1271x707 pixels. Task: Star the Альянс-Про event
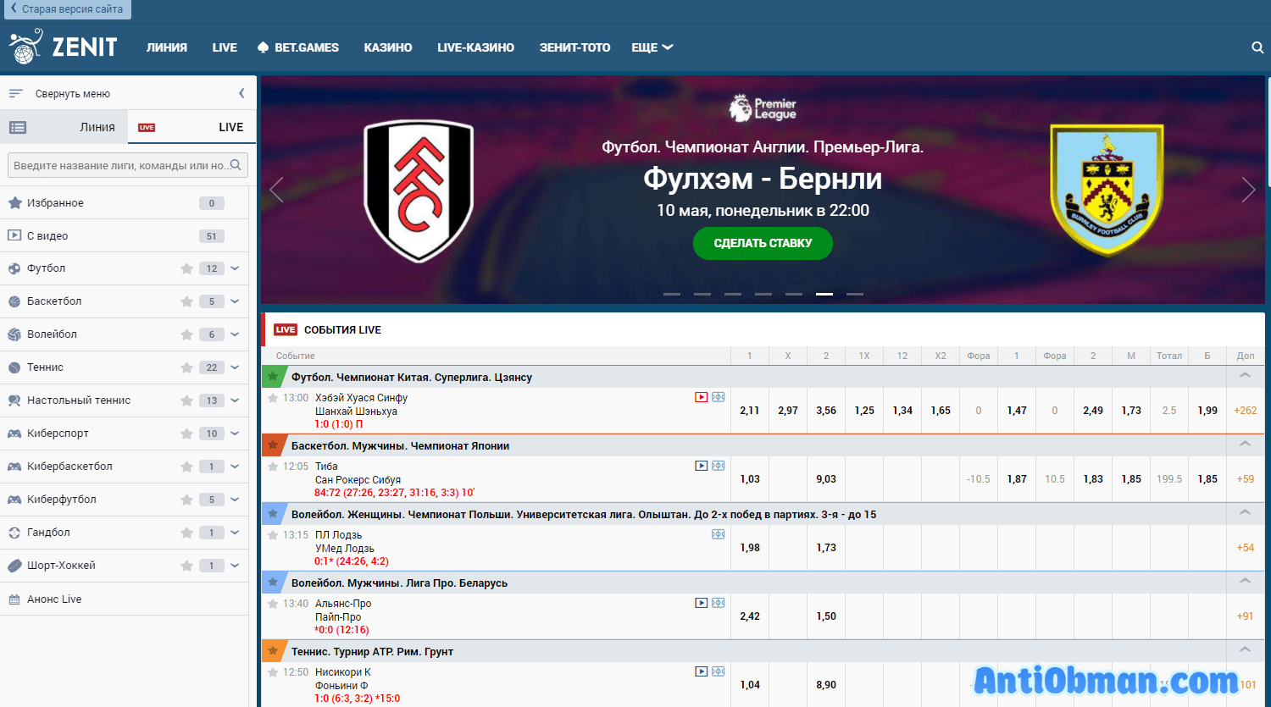point(273,604)
